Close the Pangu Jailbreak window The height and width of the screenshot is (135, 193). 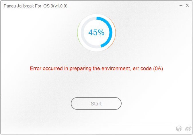187,5
